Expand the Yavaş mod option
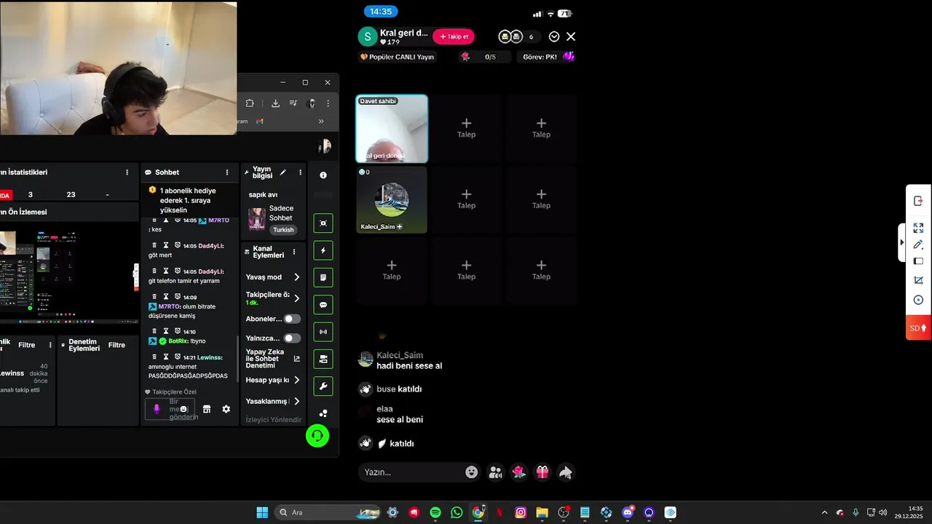The height and width of the screenshot is (524, 932). [296, 277]
